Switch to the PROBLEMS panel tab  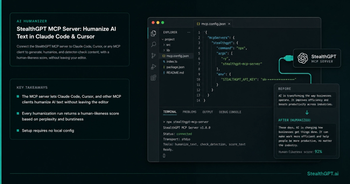click(189, 112)
